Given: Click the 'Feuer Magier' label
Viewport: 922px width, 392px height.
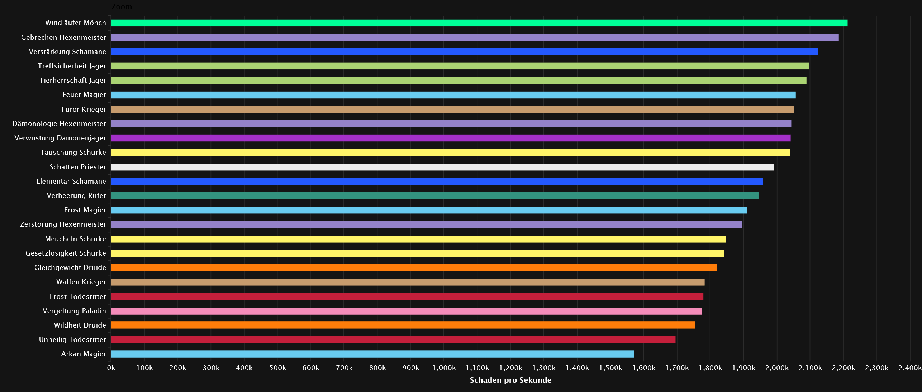Looking at the screenshot, I should click(x=84, y=95).
